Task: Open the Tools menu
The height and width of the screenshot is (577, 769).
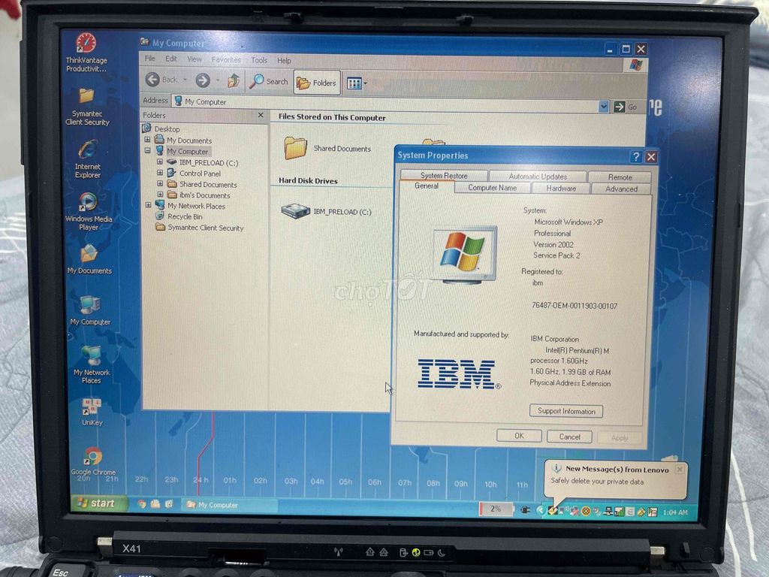Action: point(259,60)
